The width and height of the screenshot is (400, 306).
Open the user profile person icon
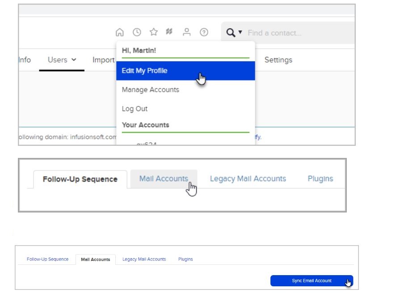tap(186, 32)
